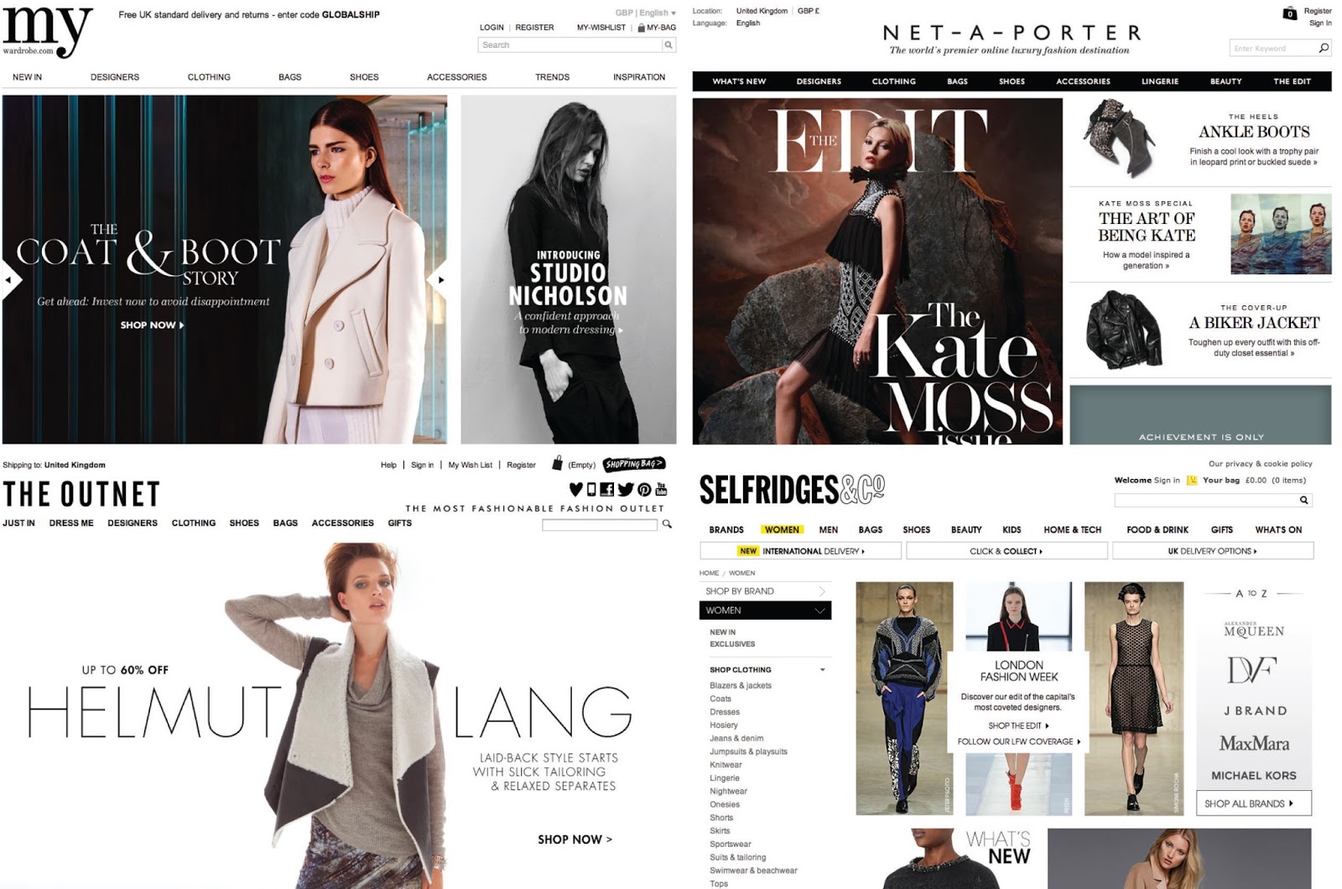
Task: Open the GBP | English currency dropdown
Action: tap(645, 13)
